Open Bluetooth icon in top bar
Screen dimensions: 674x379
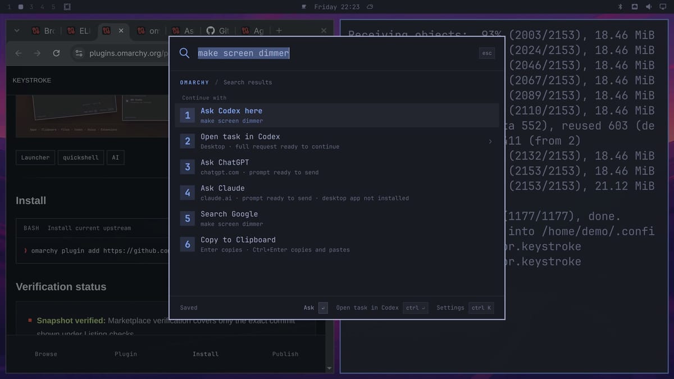pyautogui.click(x=620, y=7)
